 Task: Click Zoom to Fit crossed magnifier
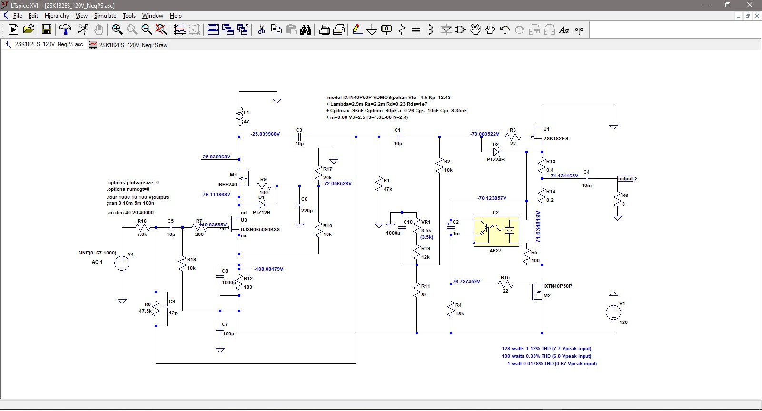(161, 29)
